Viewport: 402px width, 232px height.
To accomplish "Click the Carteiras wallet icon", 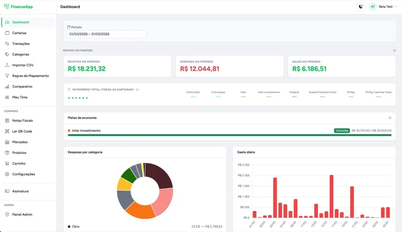I will (x=7, y=33).
